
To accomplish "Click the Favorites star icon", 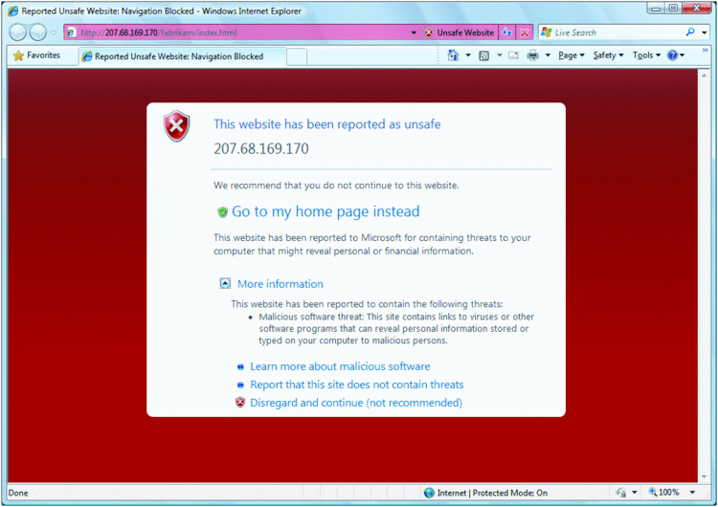I will [19, 55].
